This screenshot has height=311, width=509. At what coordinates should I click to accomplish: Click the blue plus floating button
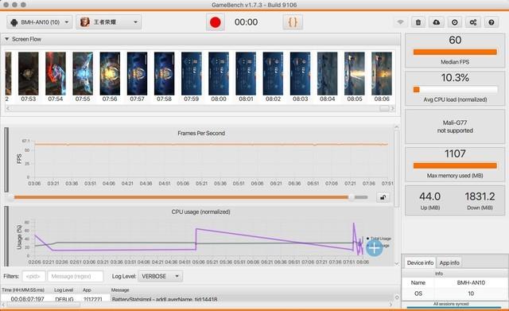(375, 248)
